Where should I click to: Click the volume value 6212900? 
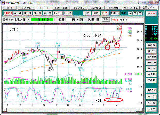[128, 74]
